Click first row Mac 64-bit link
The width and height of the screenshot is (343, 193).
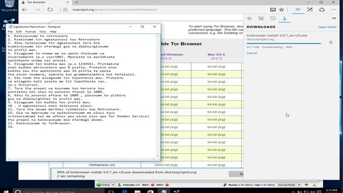click(x=216, y=66)
